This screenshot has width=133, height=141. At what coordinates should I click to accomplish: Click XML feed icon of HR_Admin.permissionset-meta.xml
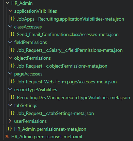coord(7,136)
